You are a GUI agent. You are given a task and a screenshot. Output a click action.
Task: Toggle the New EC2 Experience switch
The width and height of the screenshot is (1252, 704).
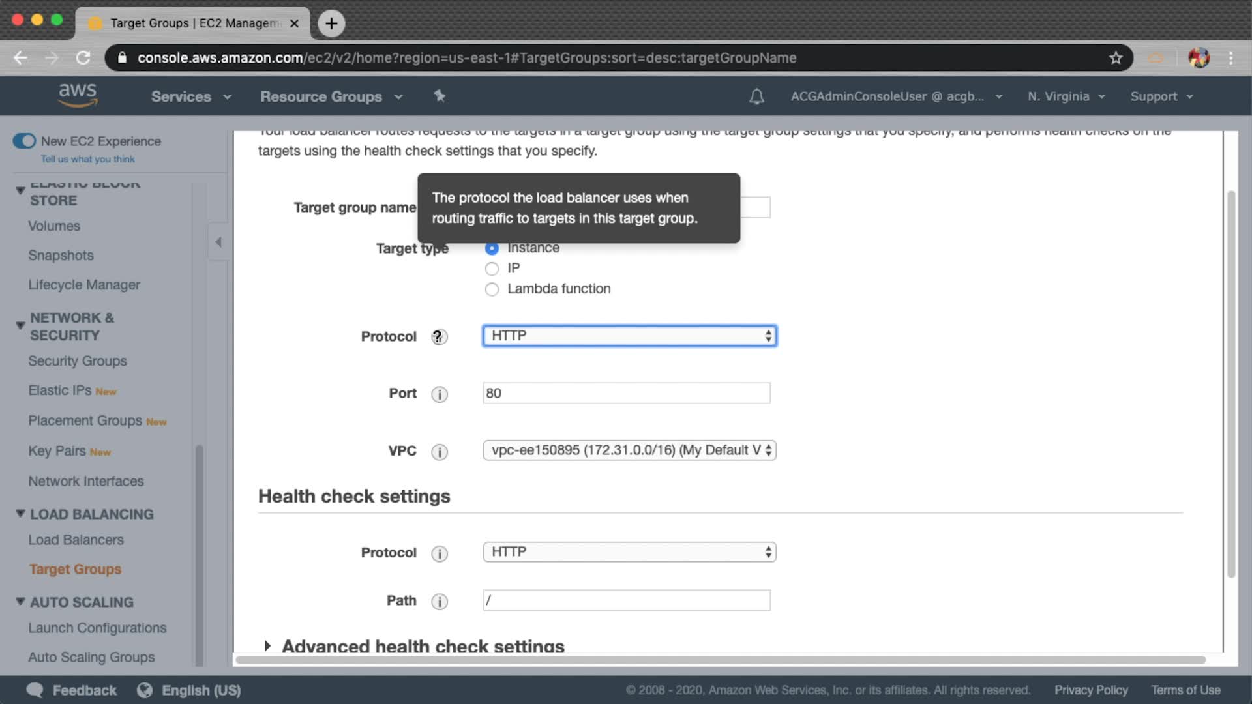pyautogui.click(x=25, y=141)
